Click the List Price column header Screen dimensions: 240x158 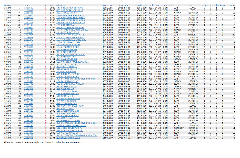(x=108, y=5)
